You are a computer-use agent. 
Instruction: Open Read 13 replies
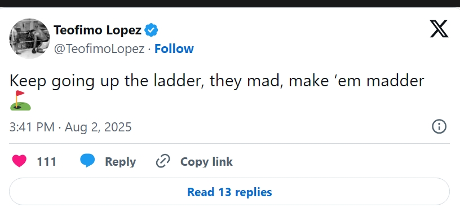229,192
